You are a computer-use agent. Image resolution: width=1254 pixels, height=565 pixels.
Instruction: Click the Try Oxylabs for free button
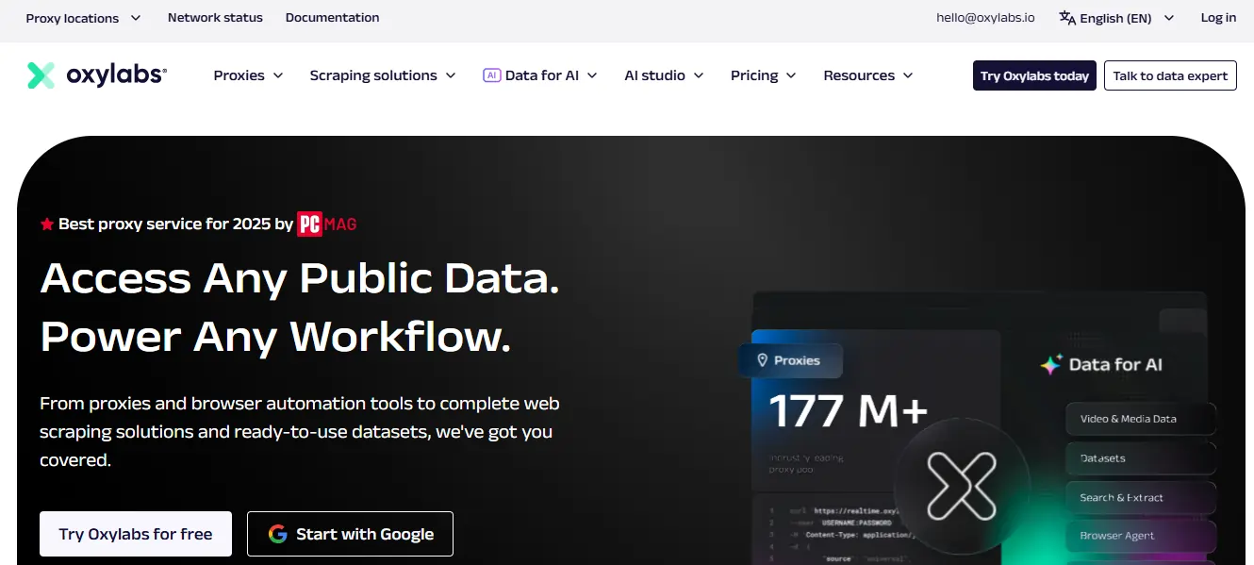coord(136,534)
